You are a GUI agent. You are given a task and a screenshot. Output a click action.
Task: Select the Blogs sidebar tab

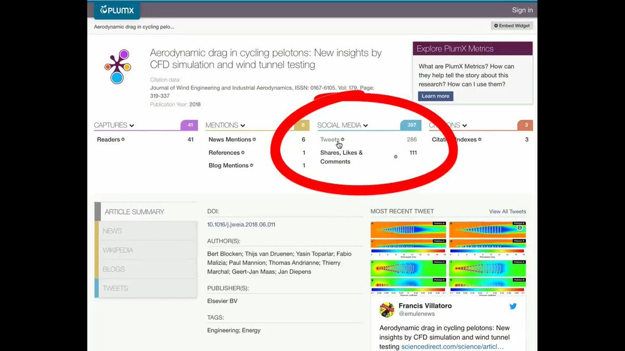click(145, 269)
